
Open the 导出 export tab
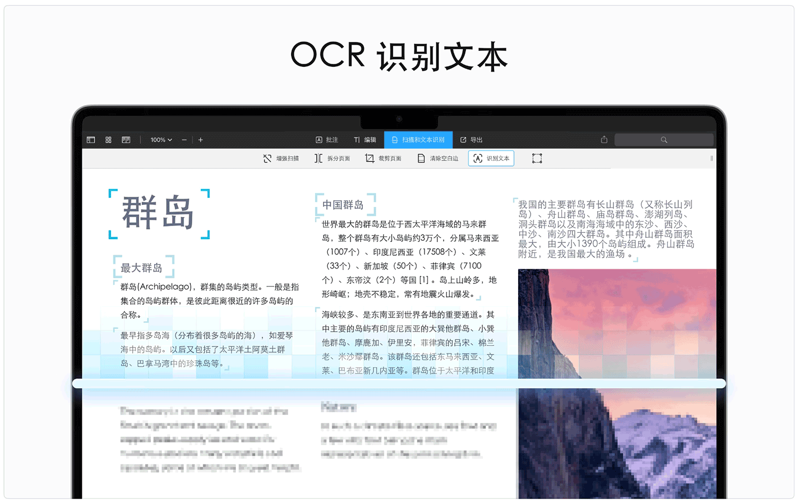pyautogui.click(x=471, y=140)
